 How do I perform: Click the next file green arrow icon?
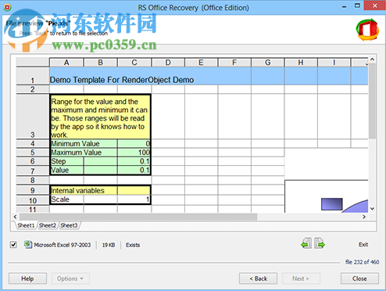point(320,243)
